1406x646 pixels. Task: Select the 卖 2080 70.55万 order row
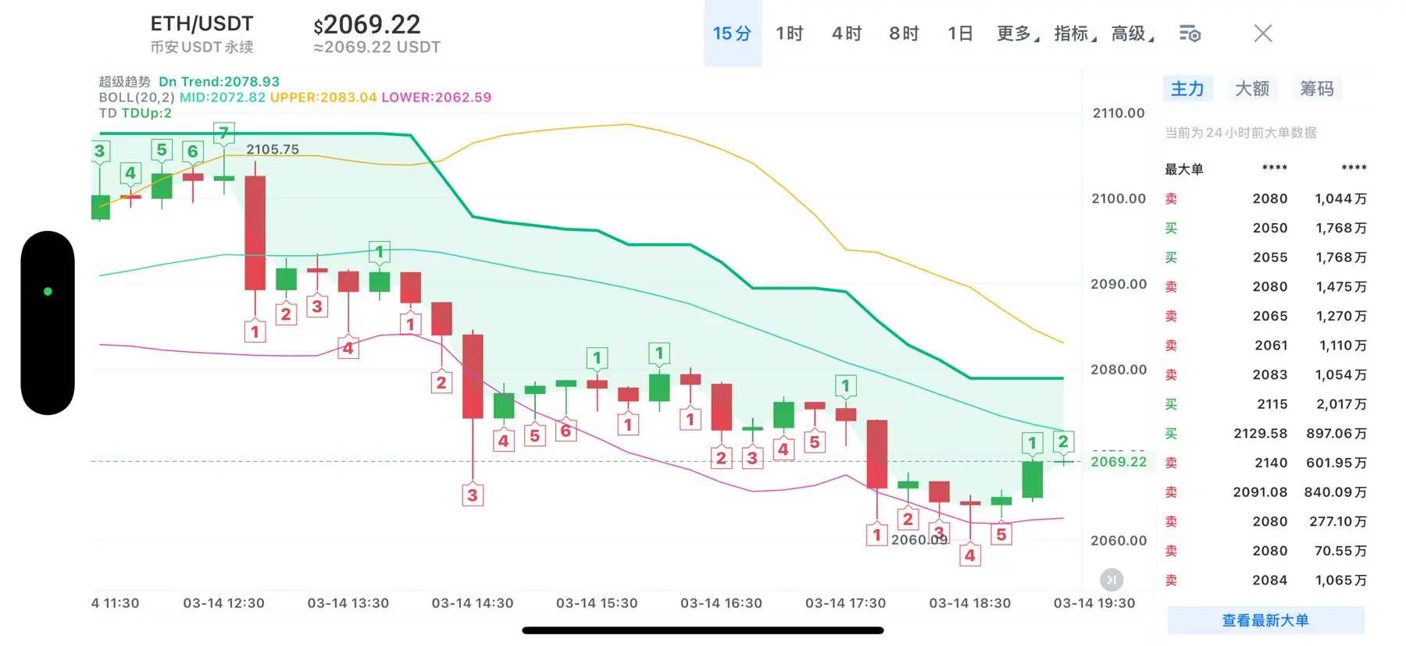pyautogui.click(x=1265, y=551)
